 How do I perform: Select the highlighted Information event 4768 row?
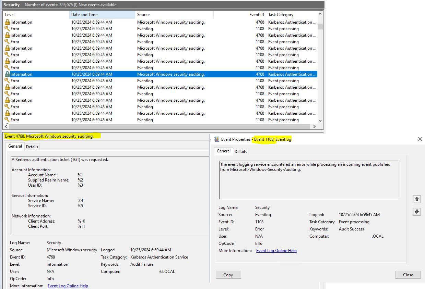click(x=160, y=74)
